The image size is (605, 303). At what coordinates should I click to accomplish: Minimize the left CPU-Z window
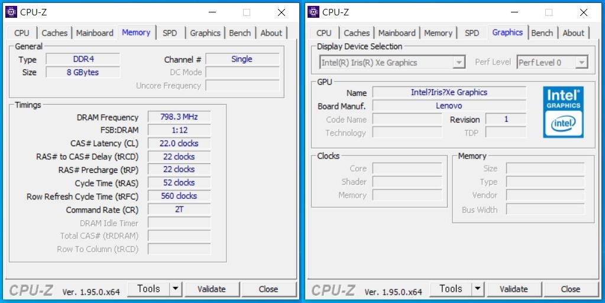(212, 12)
